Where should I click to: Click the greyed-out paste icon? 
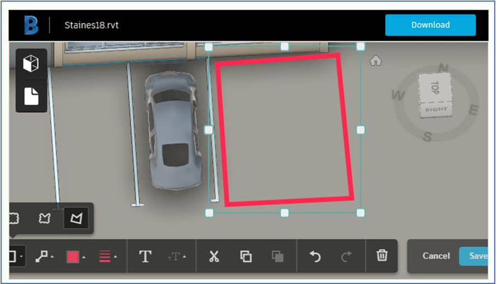pyautogui.click(x=278, y=257)
